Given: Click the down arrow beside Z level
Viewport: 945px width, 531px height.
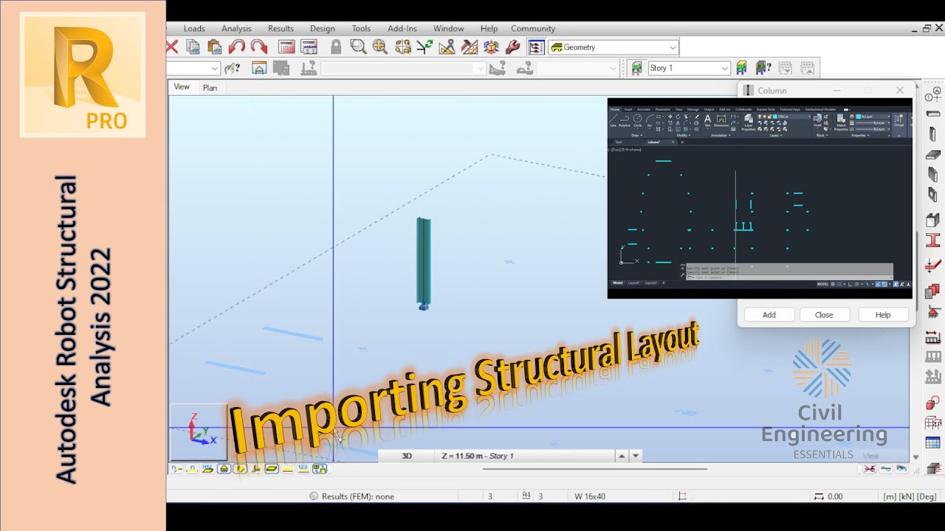Looking at the screenshot, I should 636,456.
